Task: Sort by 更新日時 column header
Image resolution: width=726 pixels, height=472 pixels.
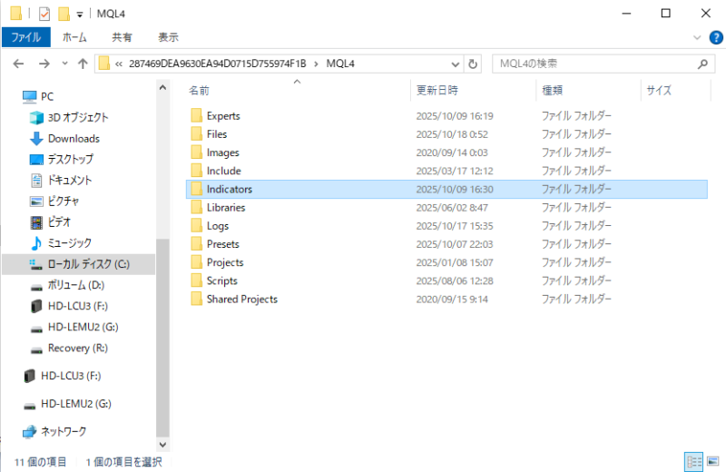Action: click(437, 91)
